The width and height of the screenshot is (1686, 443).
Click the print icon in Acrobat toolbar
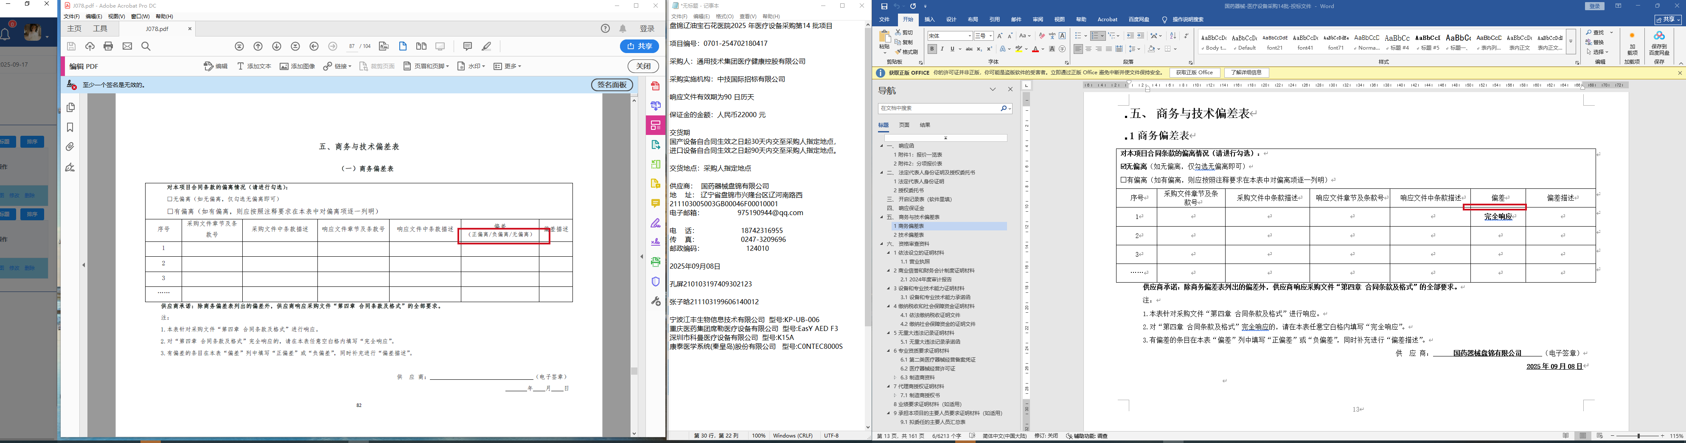coord(109,46)
